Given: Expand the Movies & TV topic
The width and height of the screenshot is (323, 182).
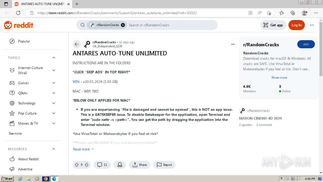Looking at the screenshot, I should (54, 123).
